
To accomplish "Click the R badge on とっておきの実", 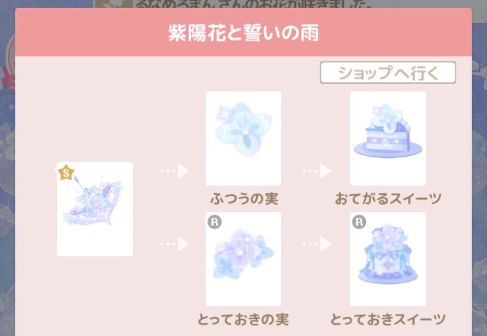I will [215, 222].
